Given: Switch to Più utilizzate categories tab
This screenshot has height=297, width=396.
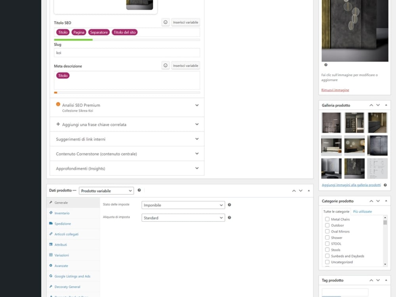Looking at the screenshot, I should coord(362,211).
